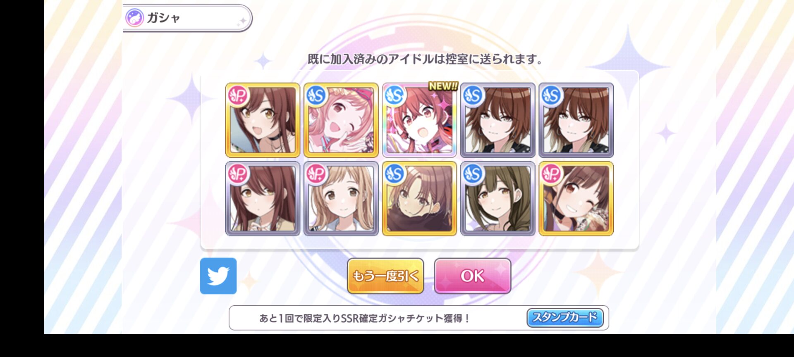This screenshot has width=794, height=357.
Task: Tap first gold-framed brown-haired idol card
Action: click(262, 120)
